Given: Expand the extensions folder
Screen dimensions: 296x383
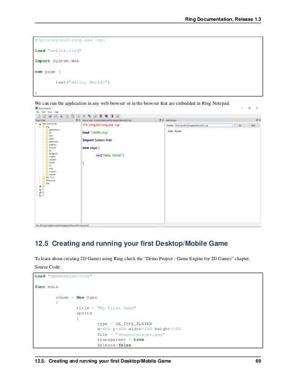Looking at the screenshot, I should (43, 142).
